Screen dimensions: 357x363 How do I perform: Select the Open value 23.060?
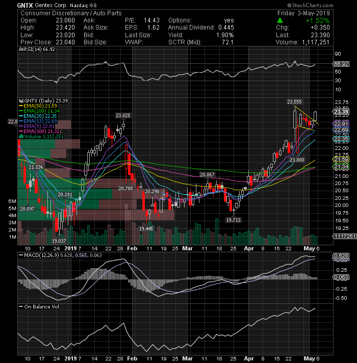(x=65, y=20)
